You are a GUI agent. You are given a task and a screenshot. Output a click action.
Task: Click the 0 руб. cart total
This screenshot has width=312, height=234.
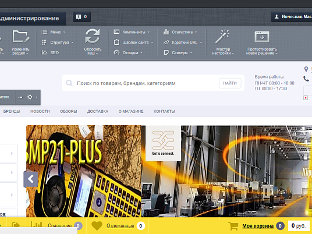(298, 226)
